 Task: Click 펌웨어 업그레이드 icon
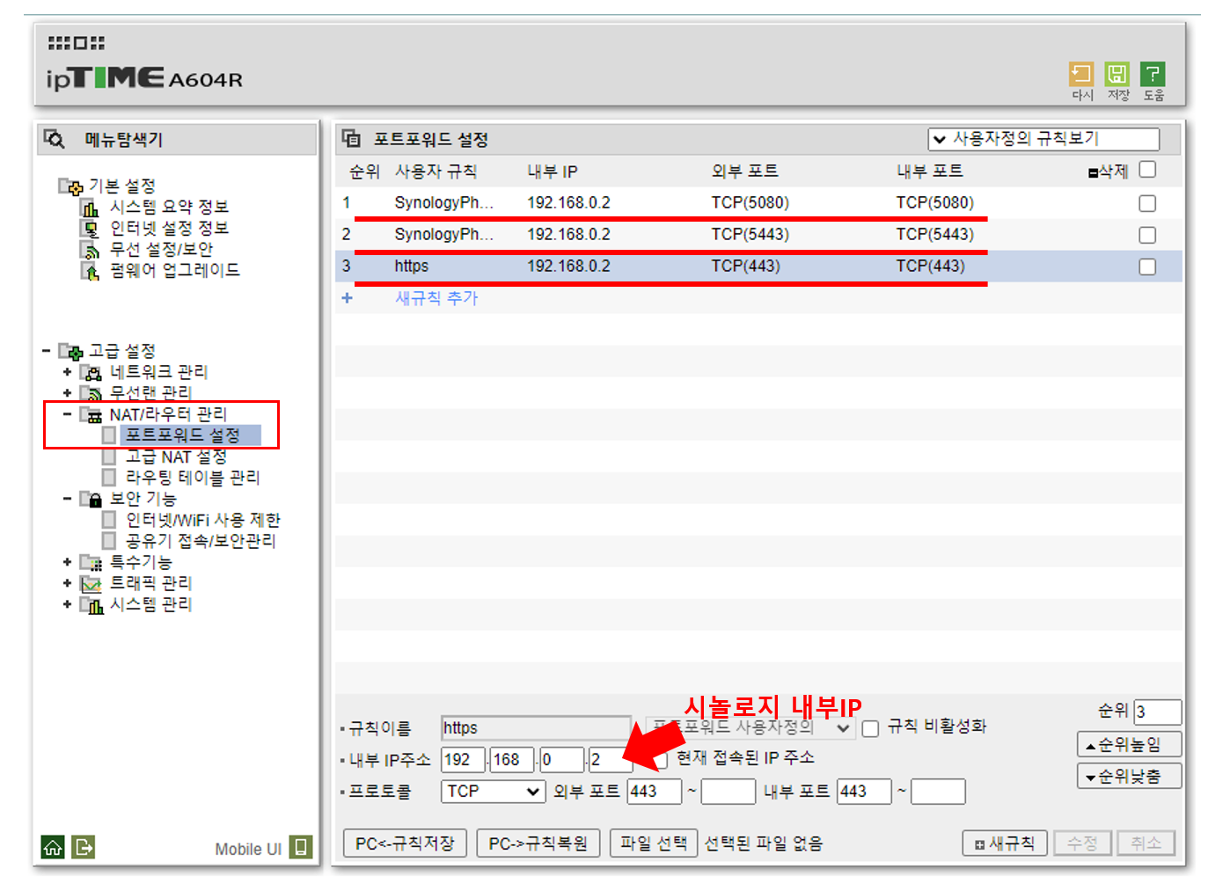90,271
